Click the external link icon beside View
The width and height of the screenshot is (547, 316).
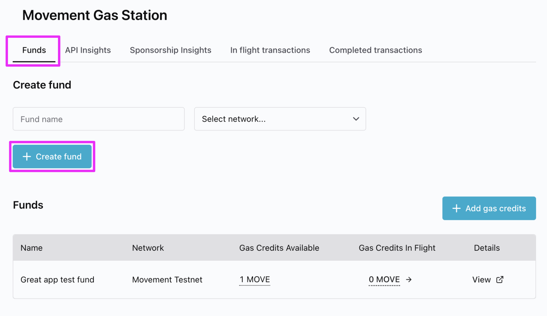pyautogui.click(x=500, y=280)
